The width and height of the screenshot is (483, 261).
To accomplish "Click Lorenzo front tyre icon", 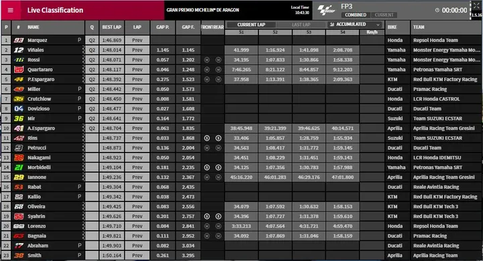I will click(x=207, y=226).
